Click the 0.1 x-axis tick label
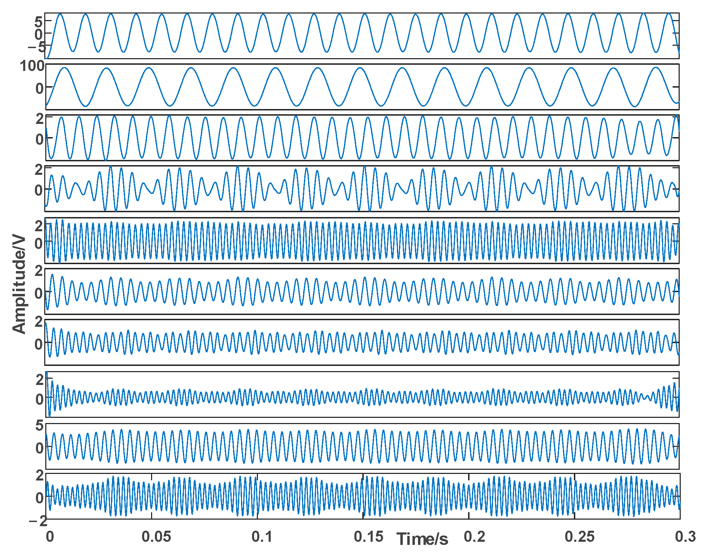 pos(262,537)
